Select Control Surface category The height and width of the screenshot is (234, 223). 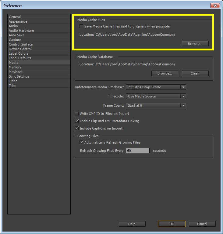tap(39, 44)
